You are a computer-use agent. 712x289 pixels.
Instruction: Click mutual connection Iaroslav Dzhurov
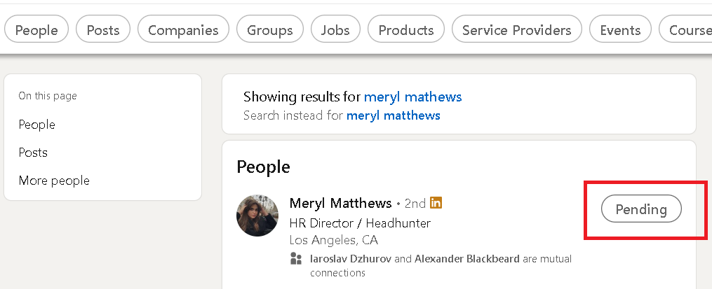point(351,259)
